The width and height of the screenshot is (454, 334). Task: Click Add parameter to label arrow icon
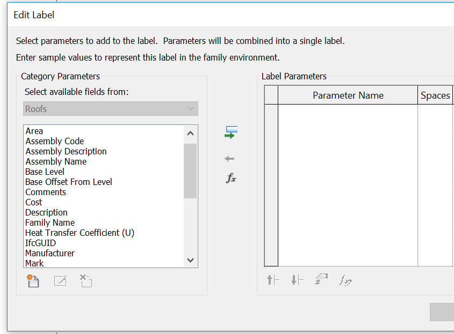(x=230, y=132)
